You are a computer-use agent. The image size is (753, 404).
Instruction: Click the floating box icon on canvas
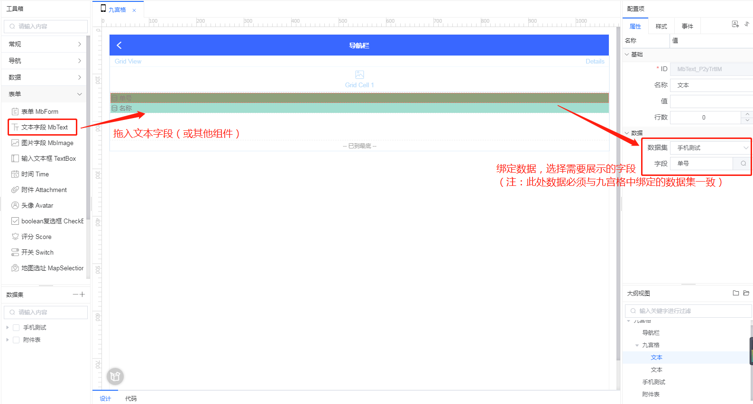coord(115,376)
